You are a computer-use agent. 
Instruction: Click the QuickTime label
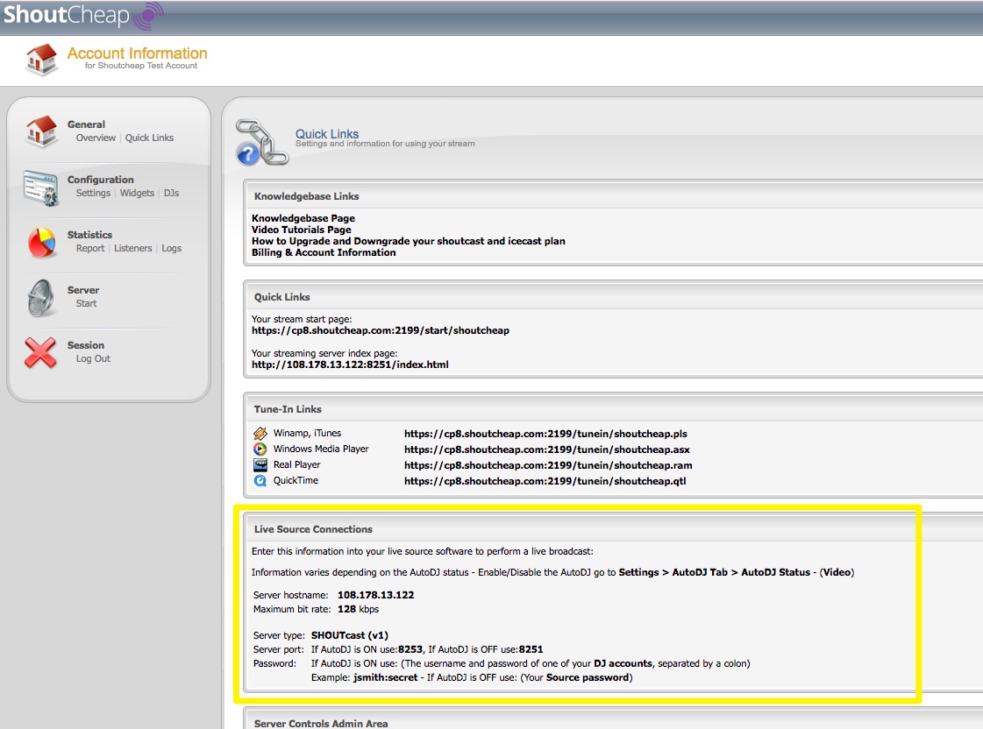pyautogui.click(x=296, y=480)
